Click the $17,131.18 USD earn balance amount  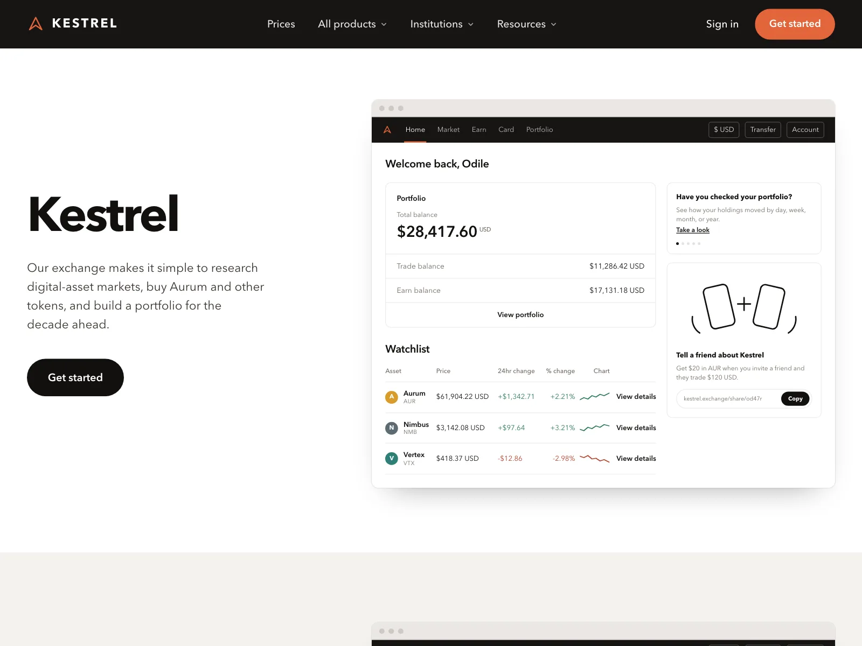[x=617, y=291]
